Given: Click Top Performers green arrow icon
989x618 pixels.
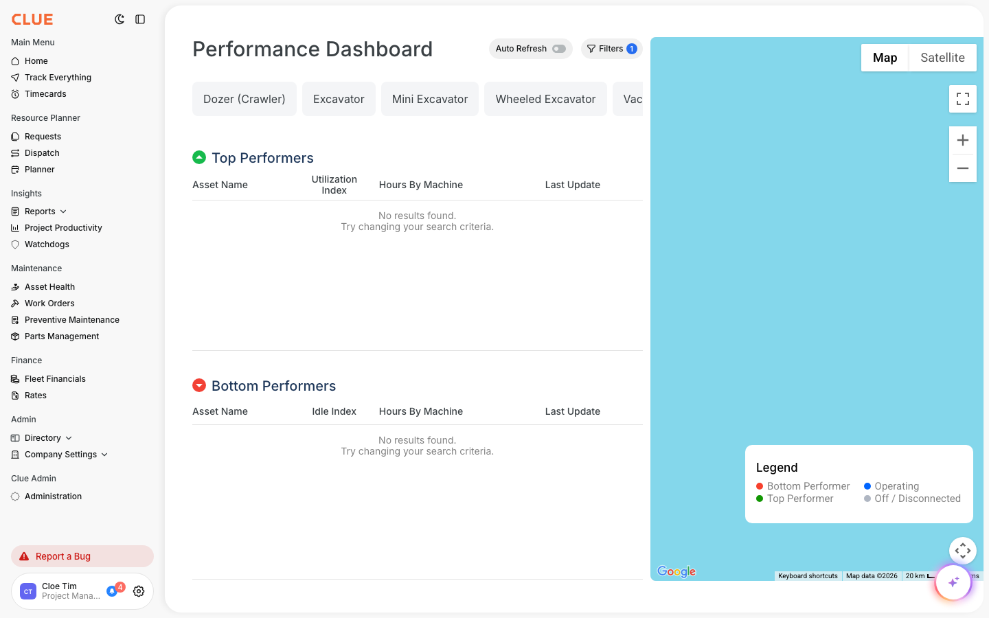Looking at the screenshot, I should pos(199,157).
